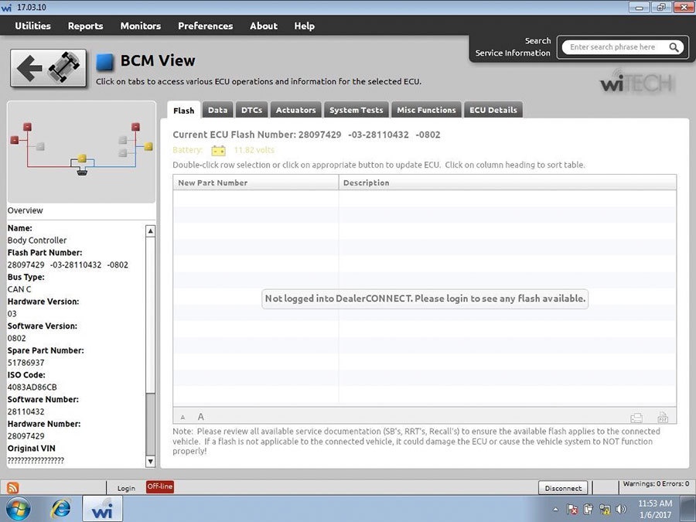
Task: Click the orange RSS feed icon
Action: [x=13, y=487]
